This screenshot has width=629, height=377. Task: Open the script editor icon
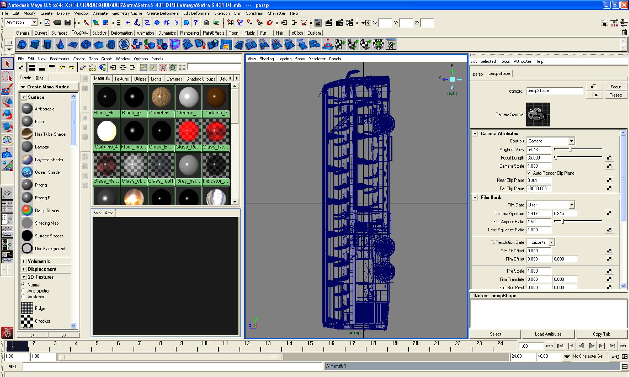point(625,366)
